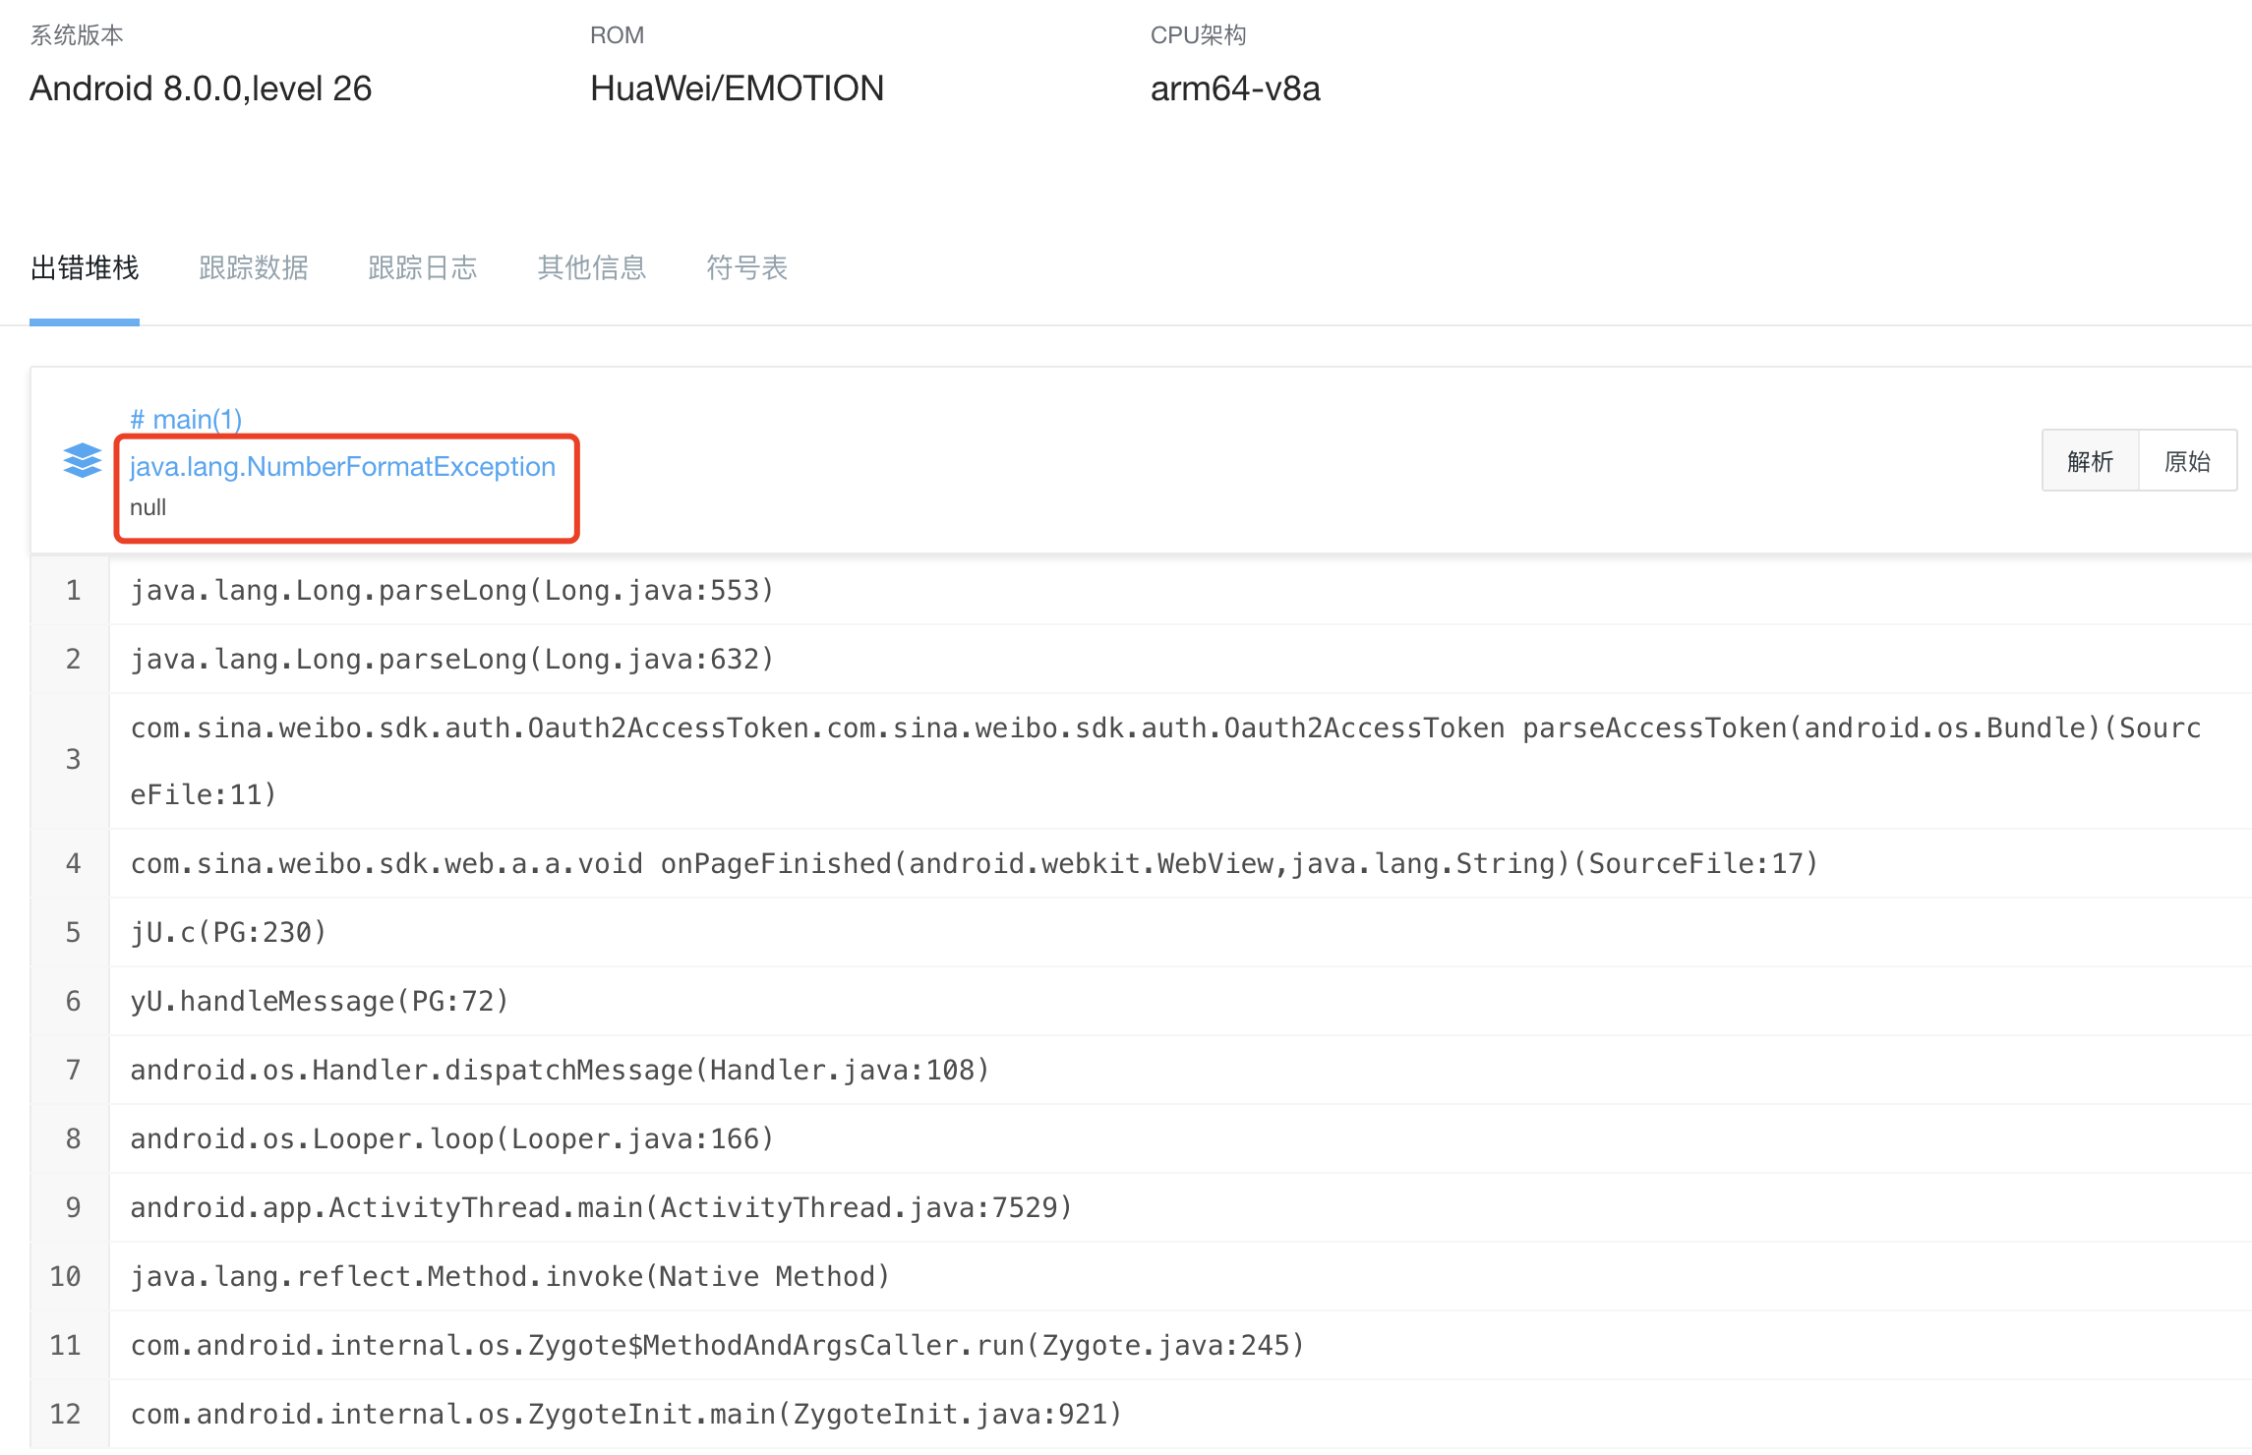This screenshot has width=2252, height=1455.
Task: Select the 出错堆栈 tab
Action: (x=85, y=267)
